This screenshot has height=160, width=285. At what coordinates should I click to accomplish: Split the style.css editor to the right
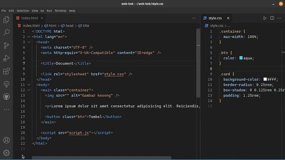(x=272, y=18)
